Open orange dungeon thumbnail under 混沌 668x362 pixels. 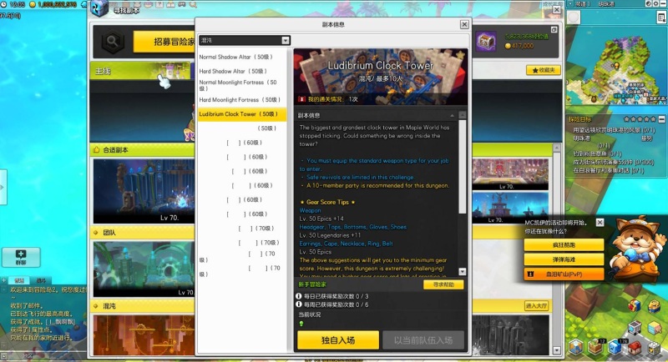click(x=144, y=335)
